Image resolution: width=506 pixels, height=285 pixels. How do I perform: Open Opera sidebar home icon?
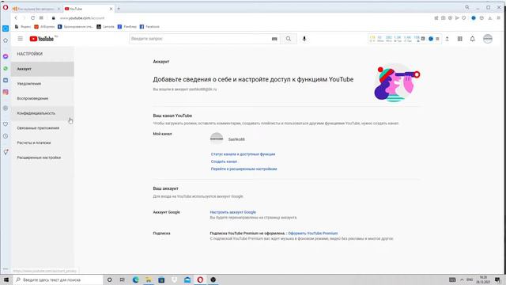6,40
